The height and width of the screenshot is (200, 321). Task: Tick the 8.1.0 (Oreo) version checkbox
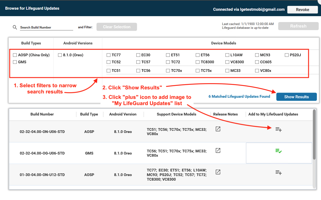60,55
